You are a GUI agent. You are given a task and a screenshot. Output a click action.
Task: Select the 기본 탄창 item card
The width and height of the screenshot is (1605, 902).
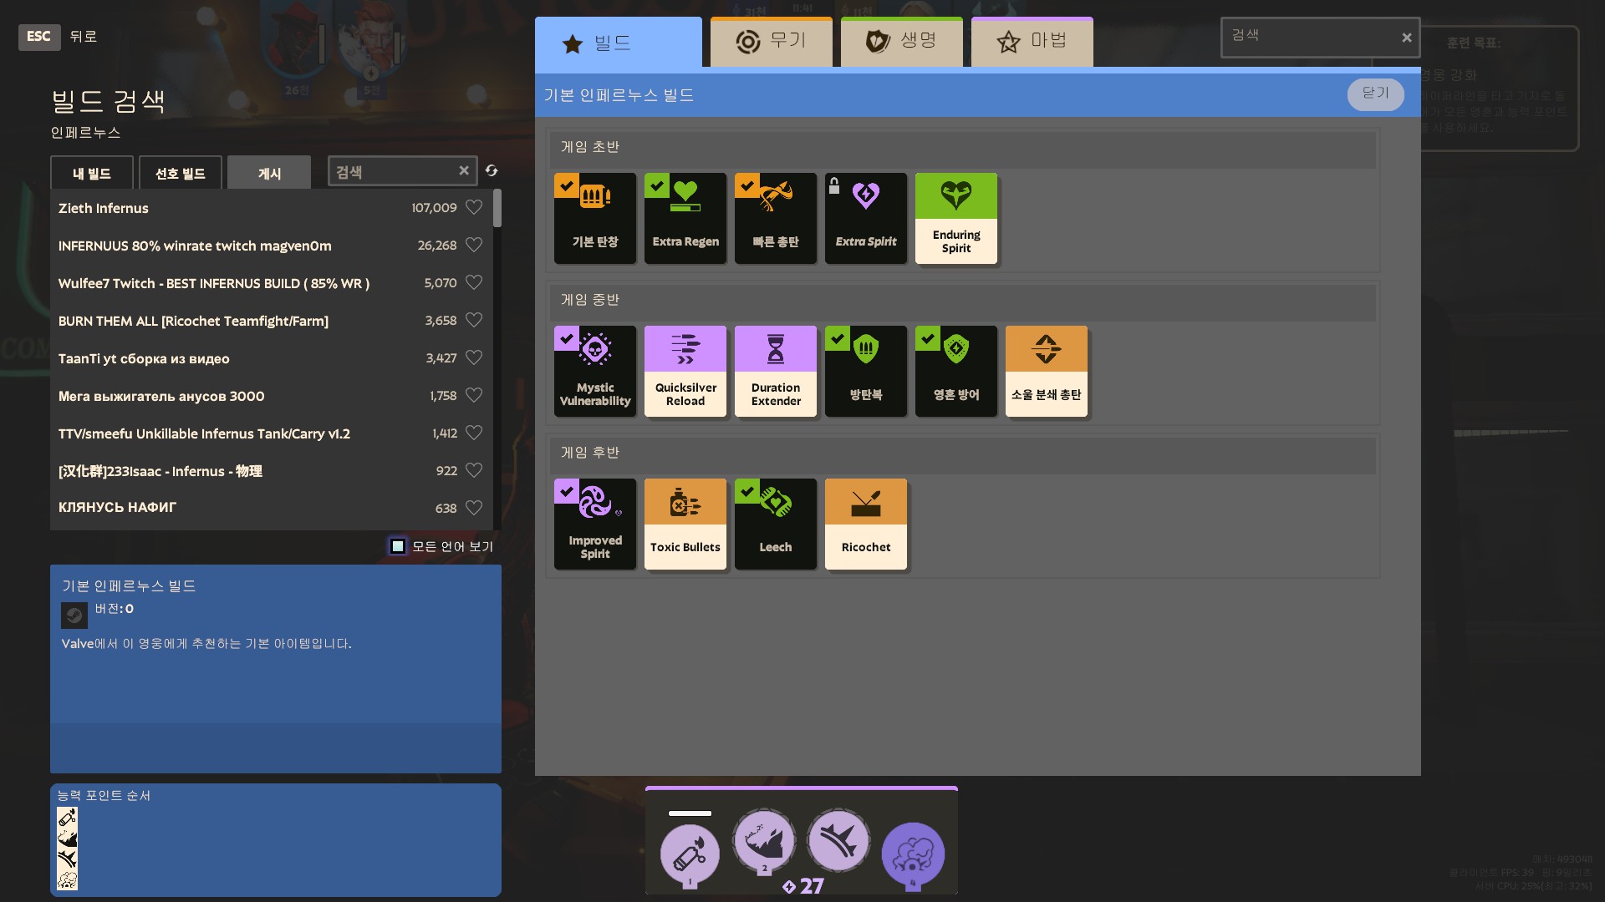595,219
